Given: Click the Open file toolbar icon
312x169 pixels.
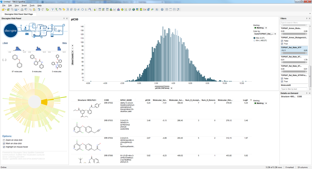Looking at the screenshot, I should (x=3, y=10).
